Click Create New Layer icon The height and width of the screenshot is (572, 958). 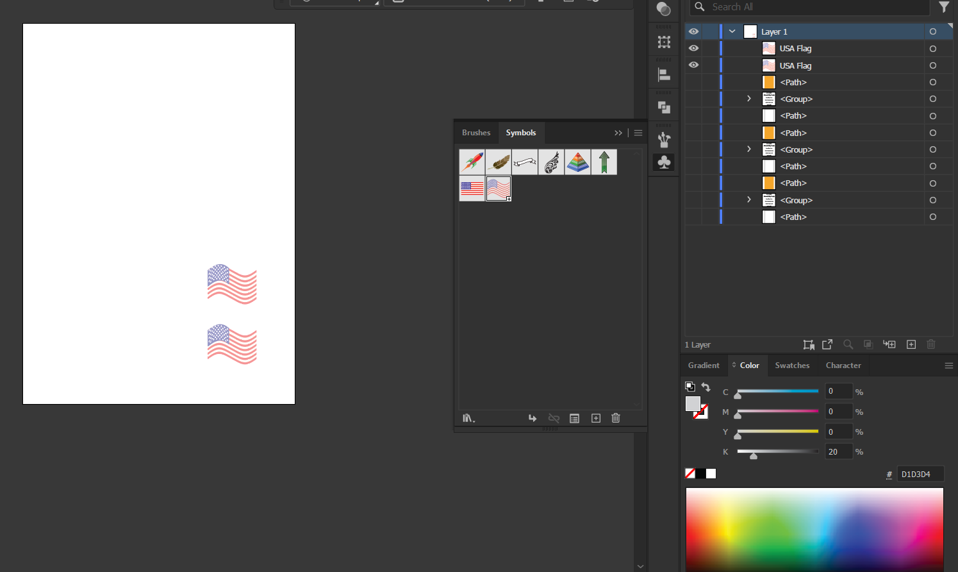[911, 344]
